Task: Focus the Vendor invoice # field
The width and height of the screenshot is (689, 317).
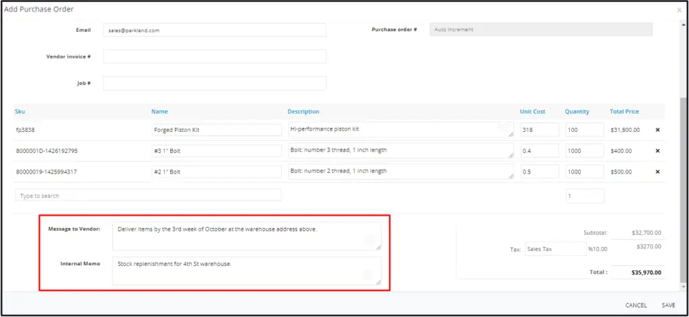Action: [x=215, y=57]
